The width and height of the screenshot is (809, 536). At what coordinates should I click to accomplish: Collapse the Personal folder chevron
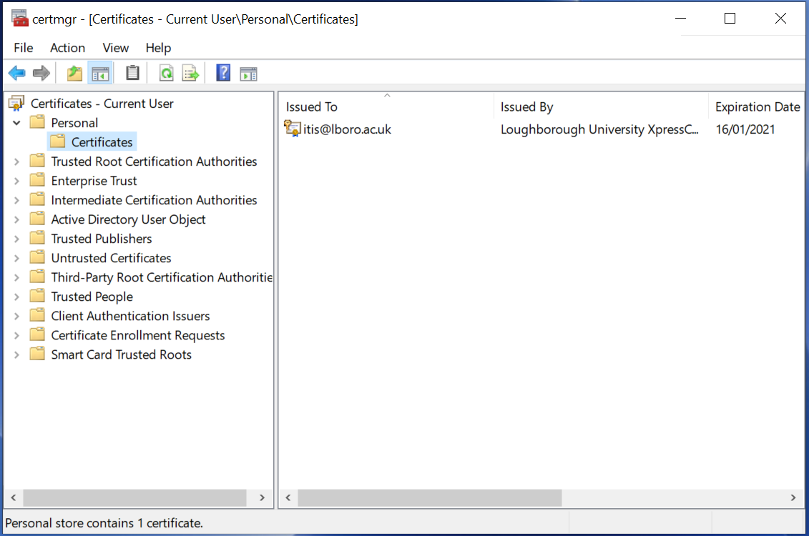(16, 122)
